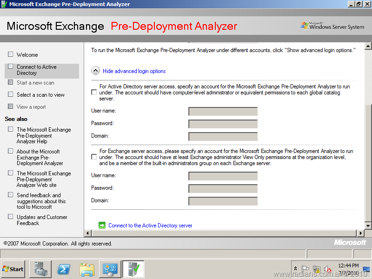Open Updates and Customer Feedback link

point(42,220)
